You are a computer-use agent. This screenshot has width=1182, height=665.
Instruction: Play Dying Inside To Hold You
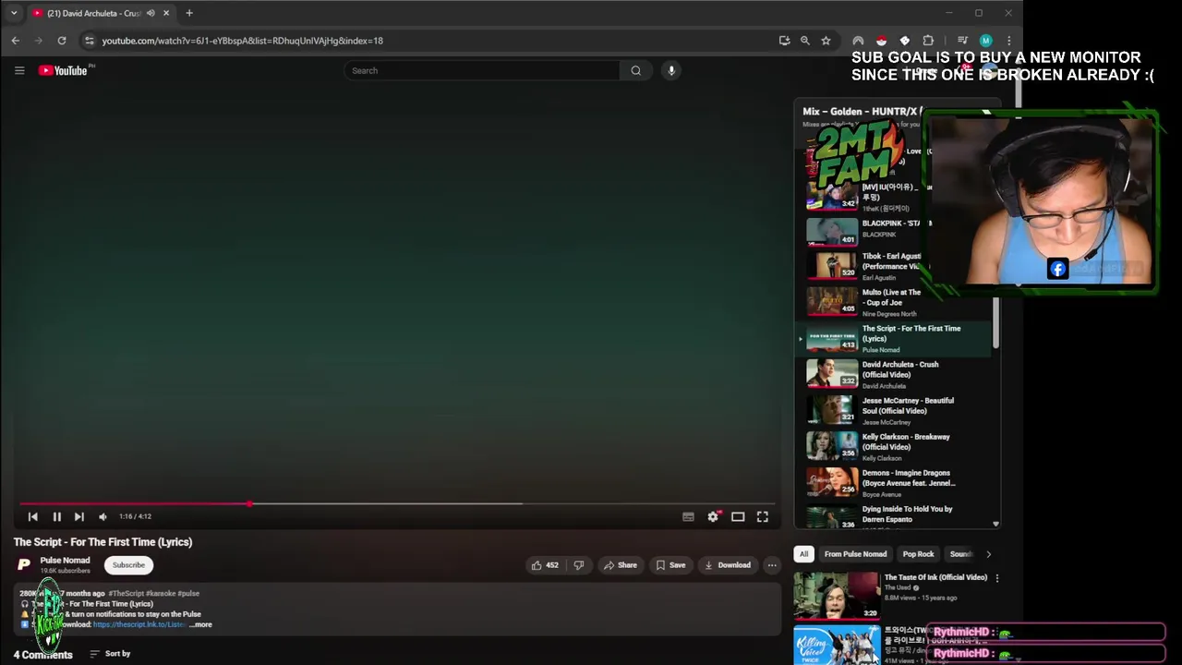tap(893, 516)
